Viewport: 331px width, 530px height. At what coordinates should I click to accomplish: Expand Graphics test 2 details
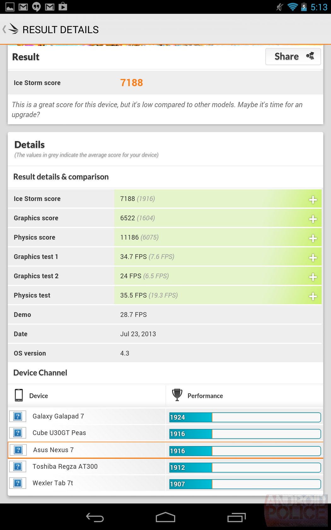[x=313, y=277]
